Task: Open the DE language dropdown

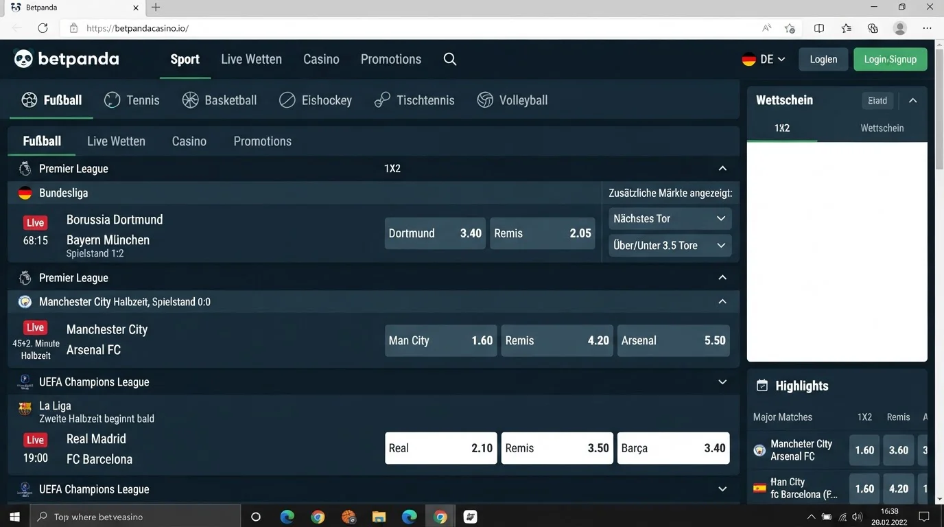Action: (x=764, y=60)
